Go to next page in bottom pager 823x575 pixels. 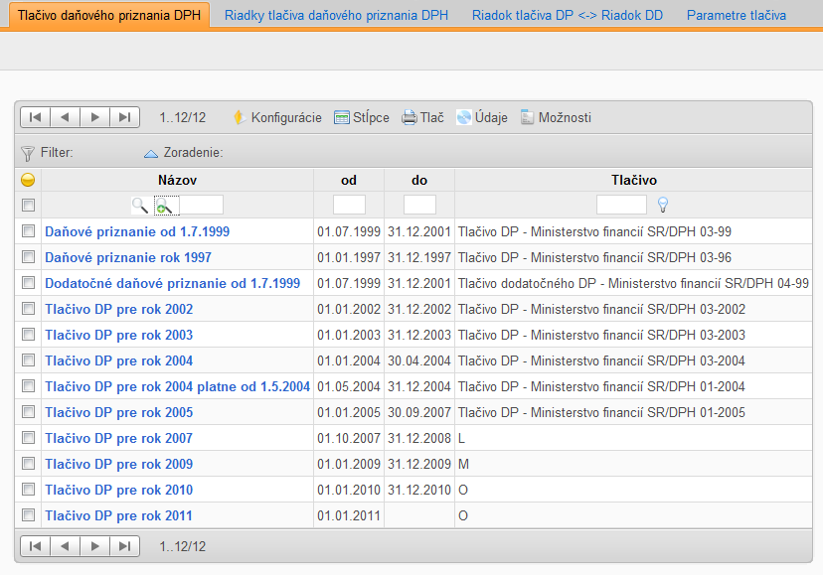pyautogui.click(x=95, y=546)
